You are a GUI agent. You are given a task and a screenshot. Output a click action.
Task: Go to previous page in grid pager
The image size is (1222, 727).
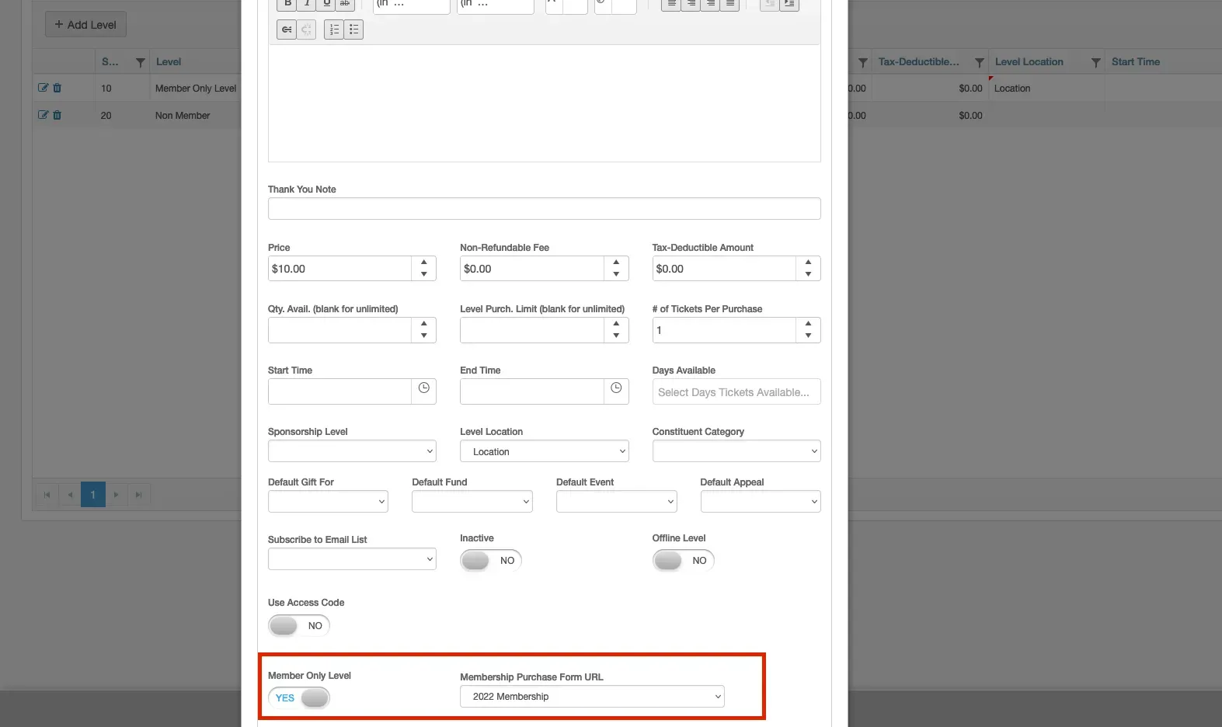pos(70,495)
